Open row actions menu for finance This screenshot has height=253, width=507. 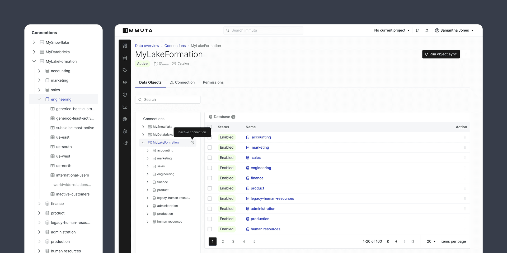465,178
